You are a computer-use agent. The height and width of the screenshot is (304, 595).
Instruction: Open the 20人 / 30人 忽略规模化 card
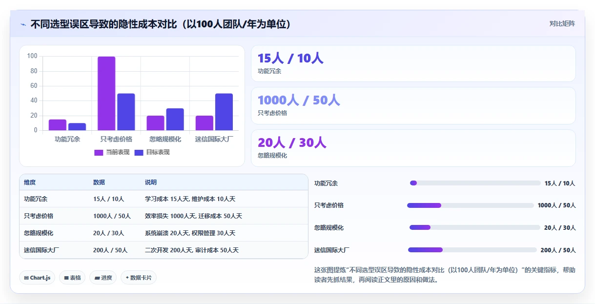pos(413,148)
